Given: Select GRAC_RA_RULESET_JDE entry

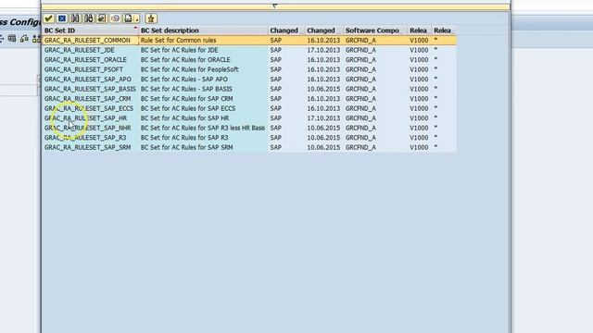Looking at the screenshot, I should (x=80, y=50).
